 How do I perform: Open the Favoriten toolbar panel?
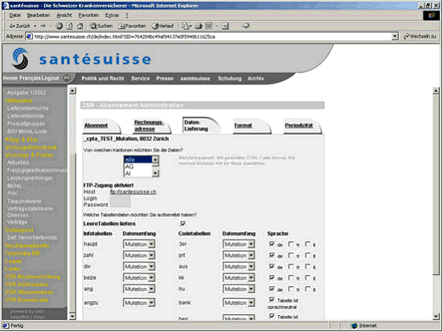132,26
